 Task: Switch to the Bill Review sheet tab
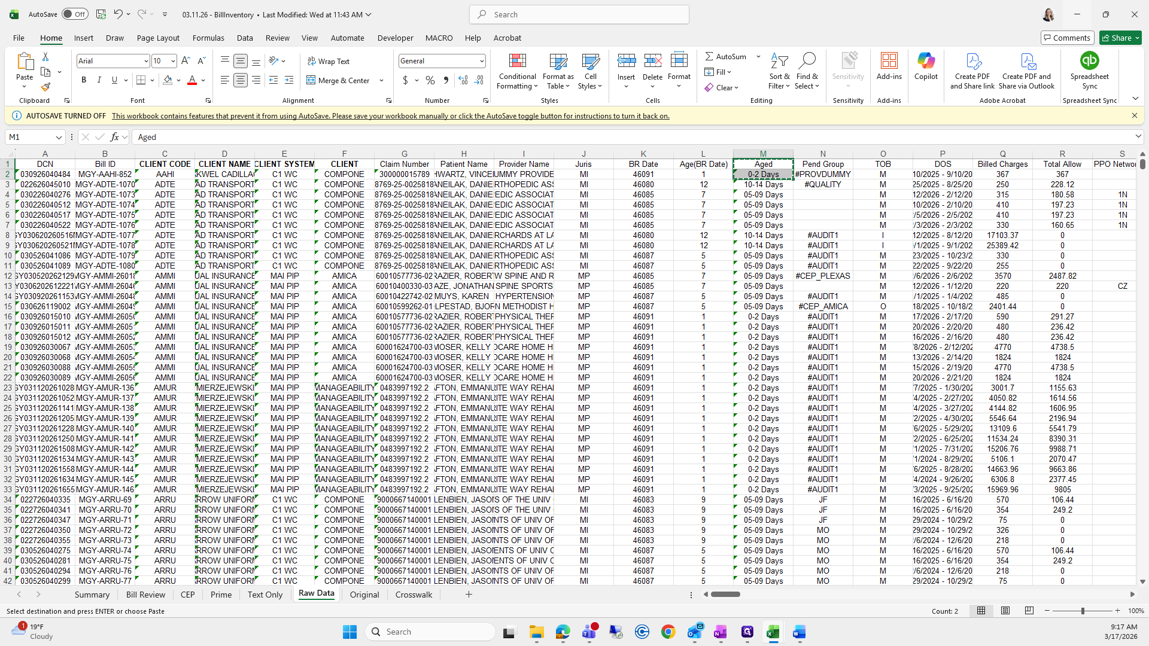tap(145, 595)
